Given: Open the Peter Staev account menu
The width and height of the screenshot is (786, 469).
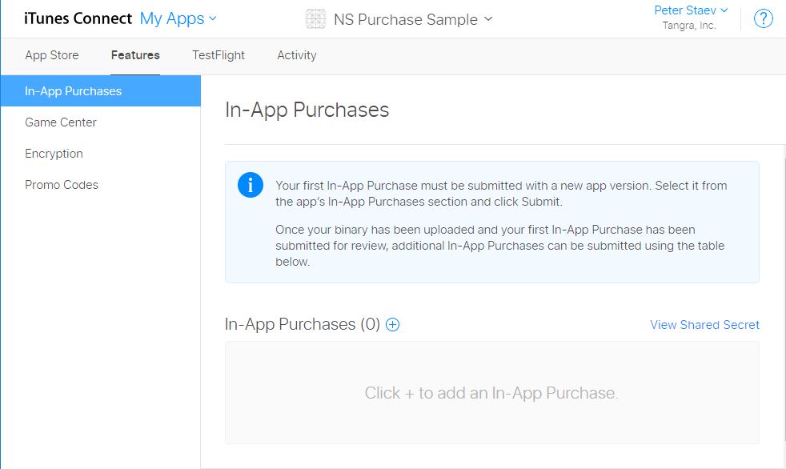Looking at the screenshot, I should [691, 10].
